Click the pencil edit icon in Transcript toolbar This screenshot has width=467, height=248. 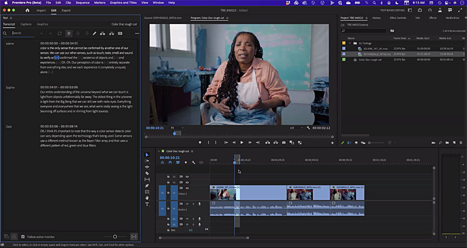[94, 33]
